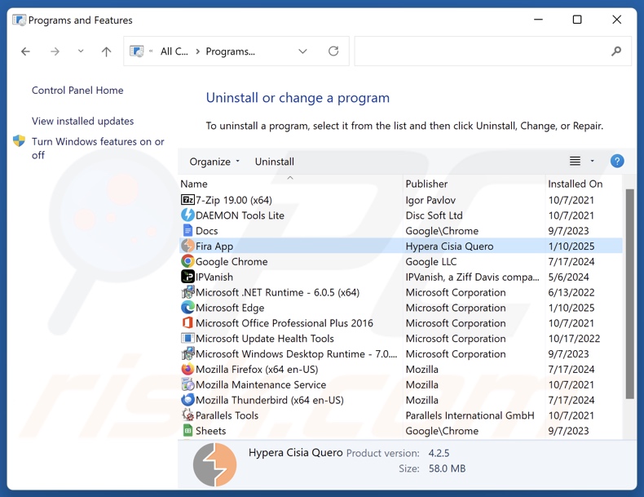Click the Microsoft Update Health Tools icon
This screenshot has width=644, height=497.
coord(187,338)
